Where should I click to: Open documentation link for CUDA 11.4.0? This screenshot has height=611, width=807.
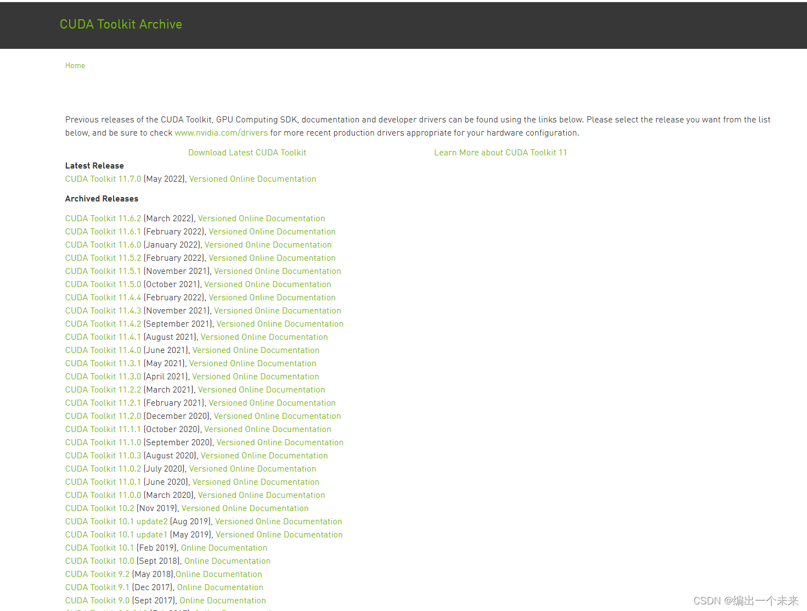pyautogui.click(x=256, y=350)
